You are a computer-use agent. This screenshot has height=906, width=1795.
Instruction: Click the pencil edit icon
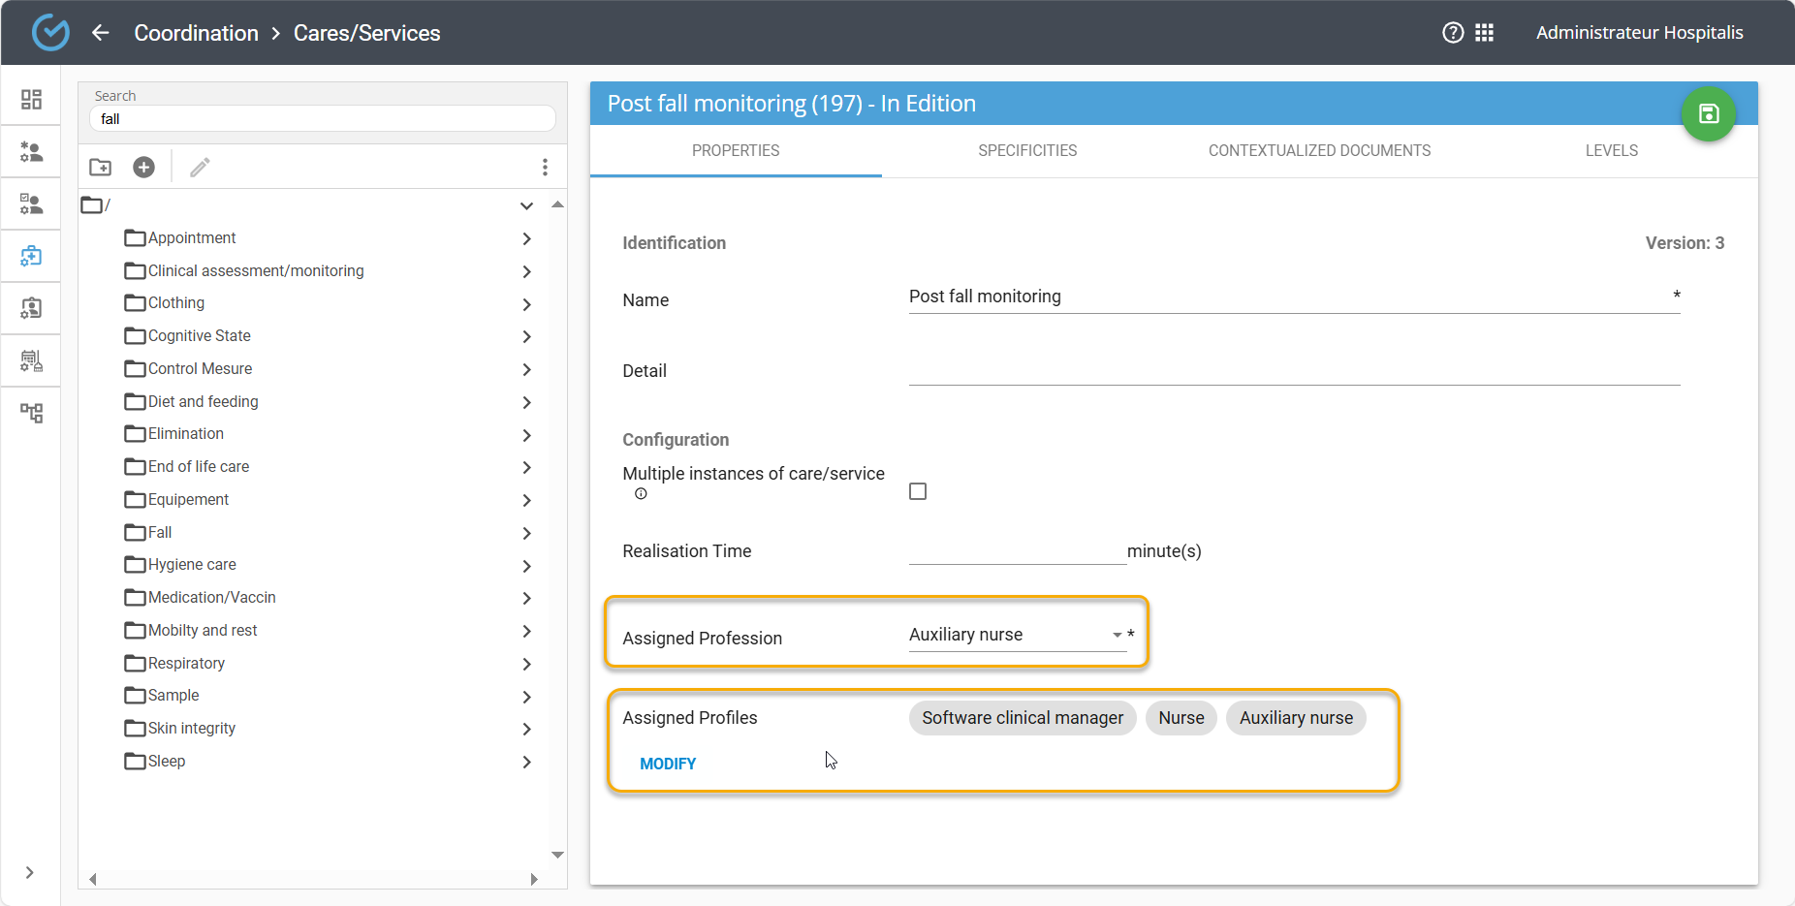point(200,168)
